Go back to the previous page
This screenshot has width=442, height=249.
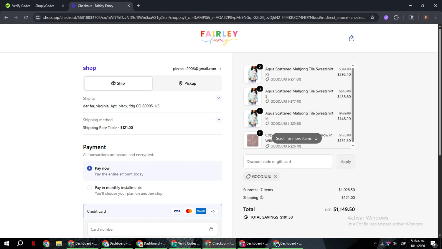[x=6, y=17]
